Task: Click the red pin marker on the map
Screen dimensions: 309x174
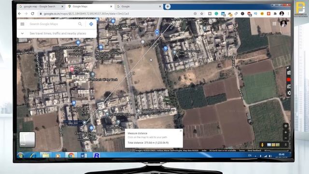Action: pos(72,69)
